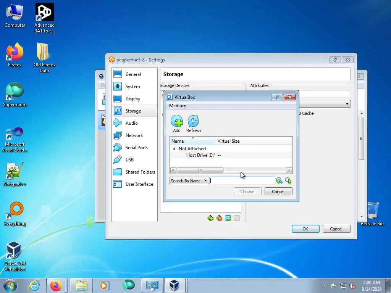Sort media list by Name column

tap(193, 141)
